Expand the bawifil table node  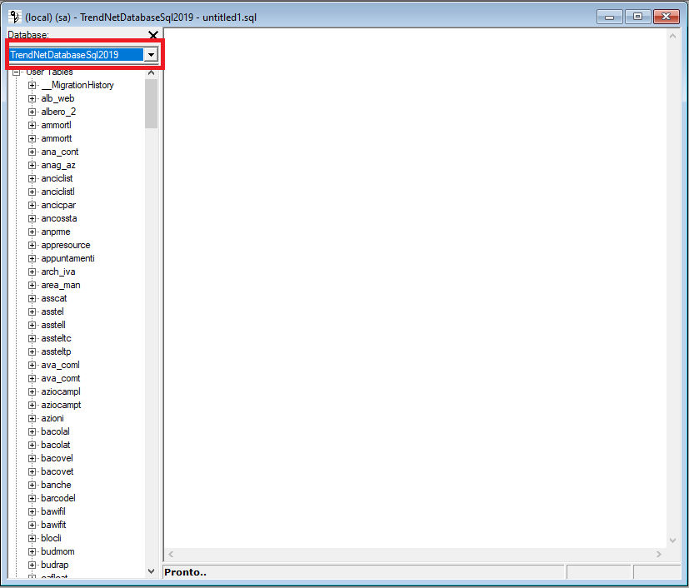pos(32,511)
